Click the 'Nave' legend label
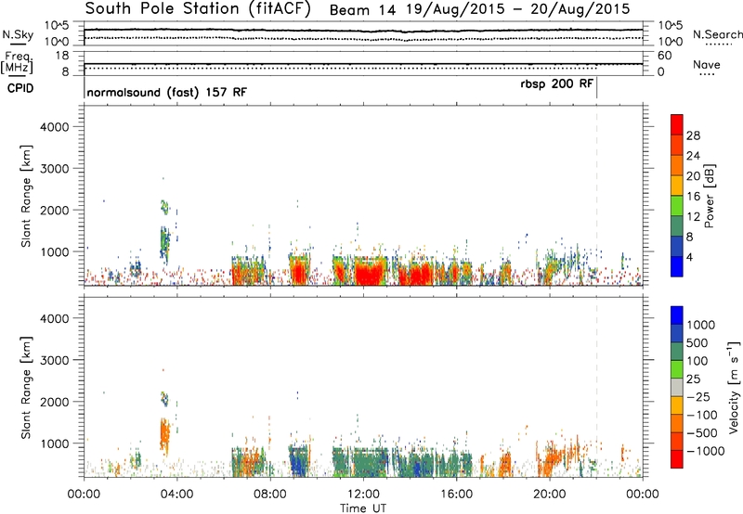 click(x=707, y=65)
